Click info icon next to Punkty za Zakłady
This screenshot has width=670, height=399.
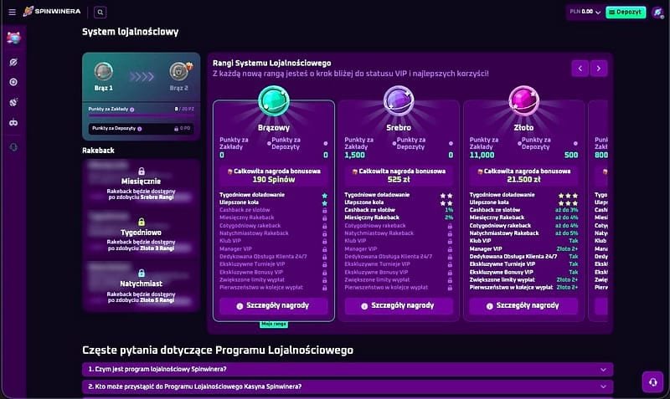132,110
